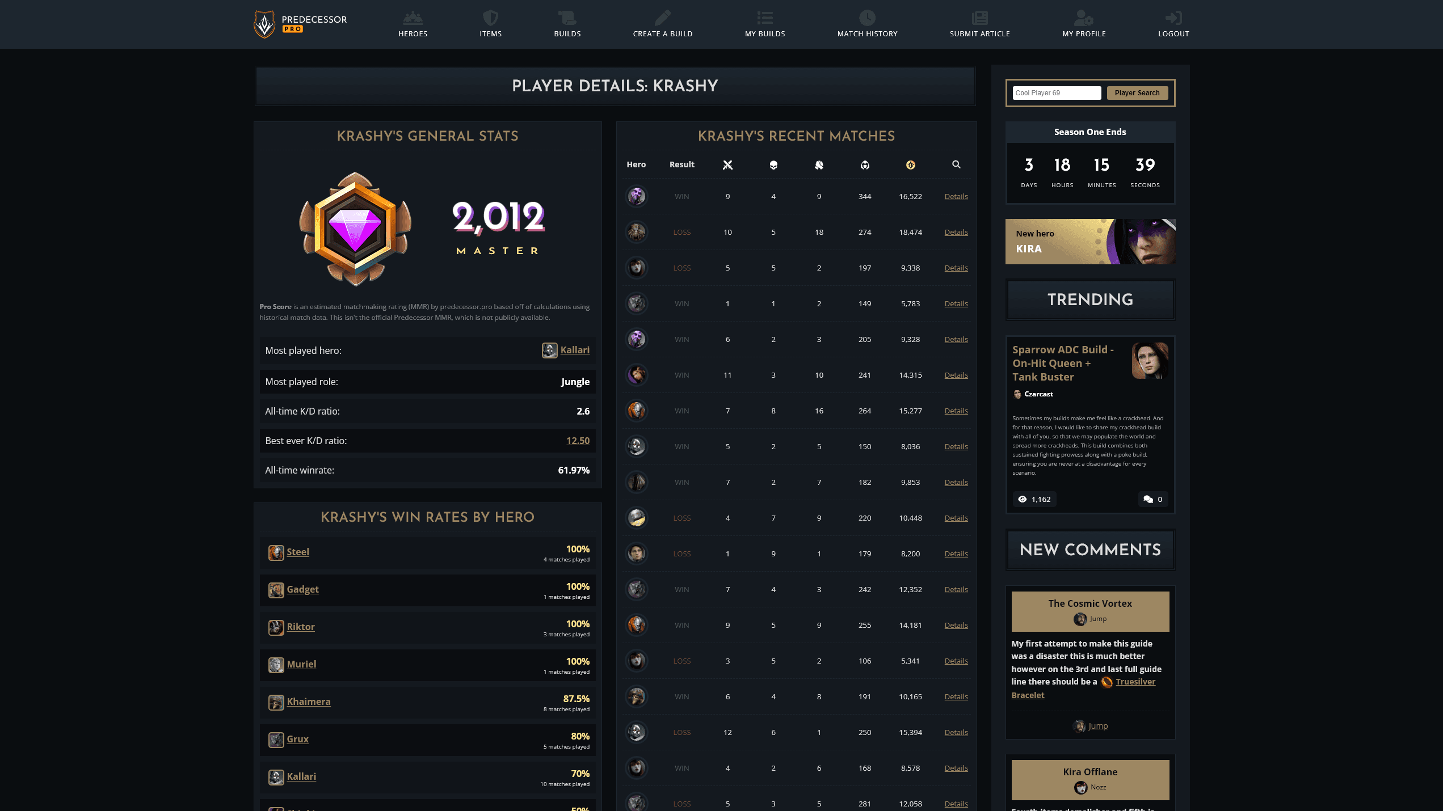Open the Items shield icon
This screenshot has height=811, width=1443.
click(x=490, y=18)
